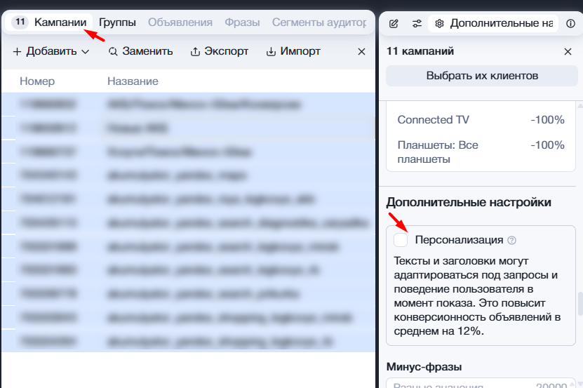This screenshot has width=583, height=388.
Task: Select the Кампании tab
Action: 49,22
